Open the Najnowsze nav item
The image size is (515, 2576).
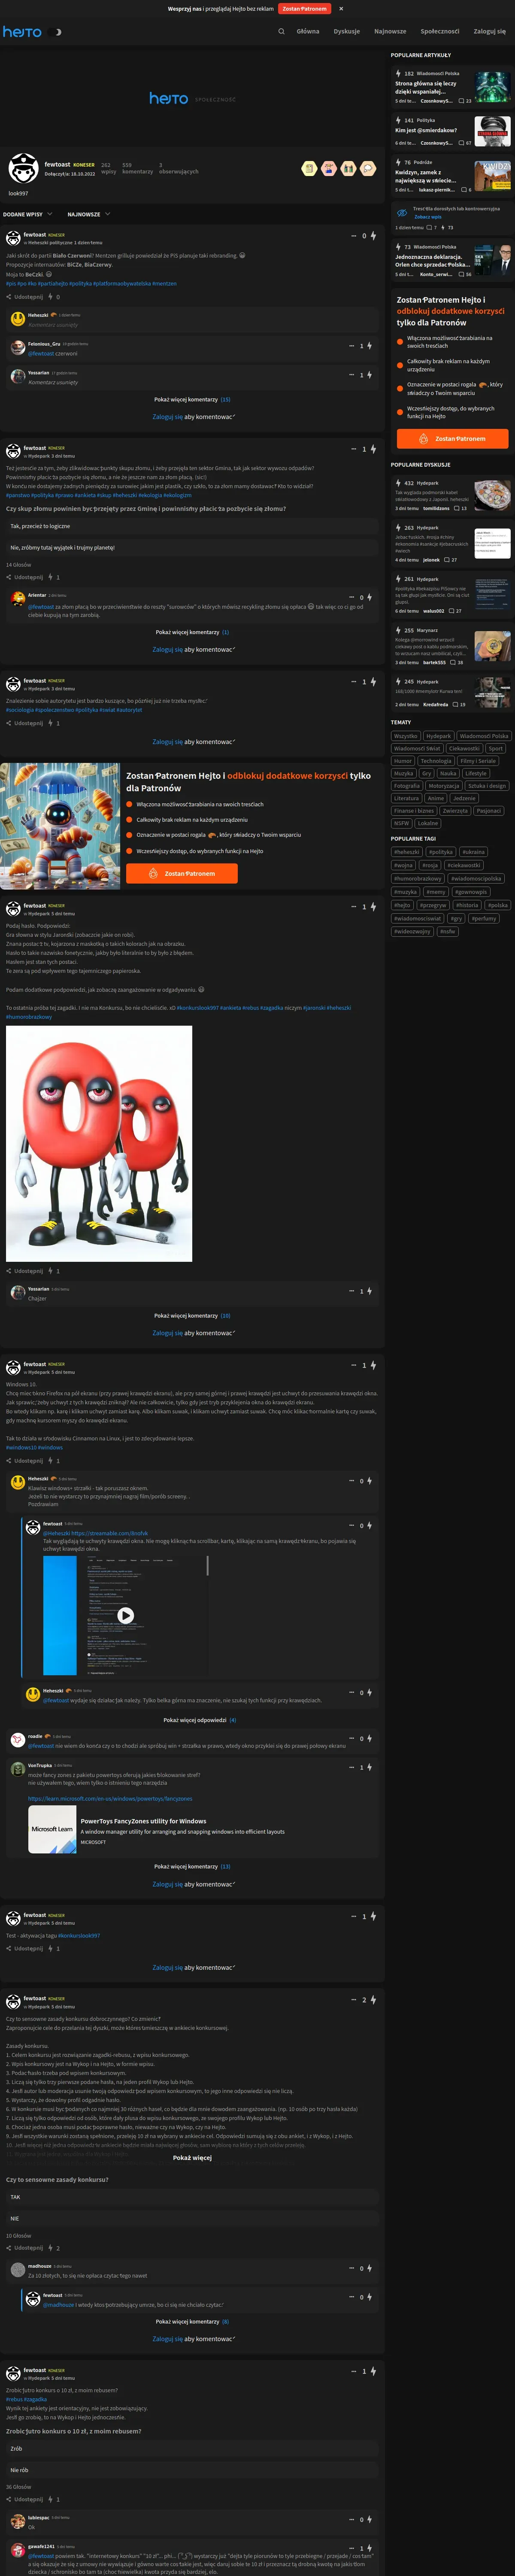390,31
